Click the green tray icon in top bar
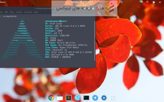 click(x=141, y=2)
